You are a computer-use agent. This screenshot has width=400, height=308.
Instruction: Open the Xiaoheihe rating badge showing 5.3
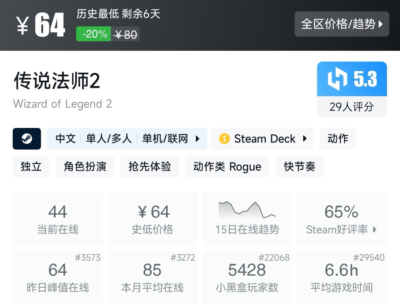click(x=352, y=79)
